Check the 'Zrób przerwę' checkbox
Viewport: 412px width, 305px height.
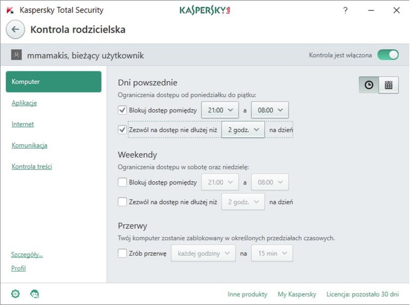point(122,253)
